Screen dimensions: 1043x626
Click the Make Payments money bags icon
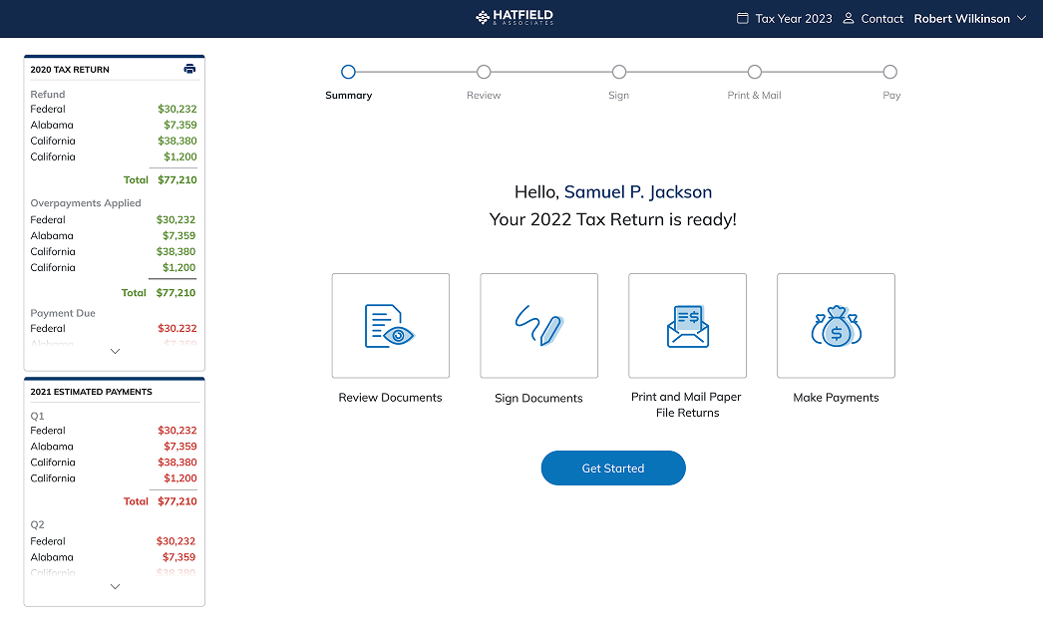click(x=836, y=325)
